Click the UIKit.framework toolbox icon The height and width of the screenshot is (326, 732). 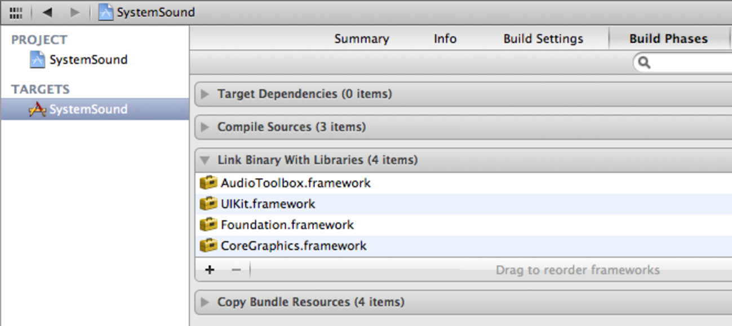click(x=208, y=203)
